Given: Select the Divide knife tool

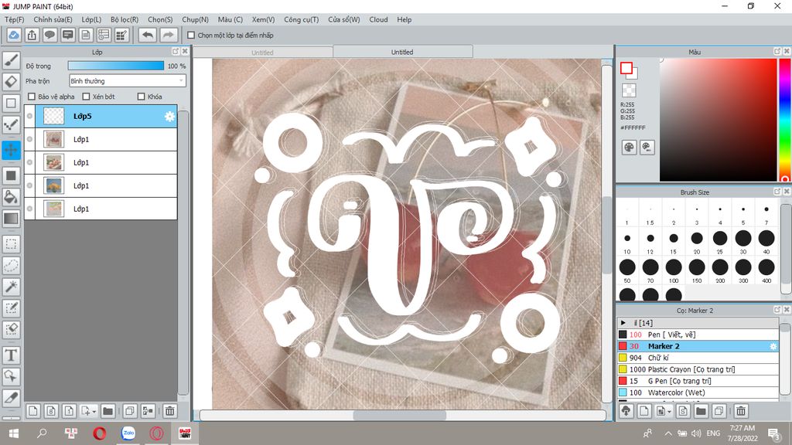Looking at the screenshot, I should pos(11,398).
